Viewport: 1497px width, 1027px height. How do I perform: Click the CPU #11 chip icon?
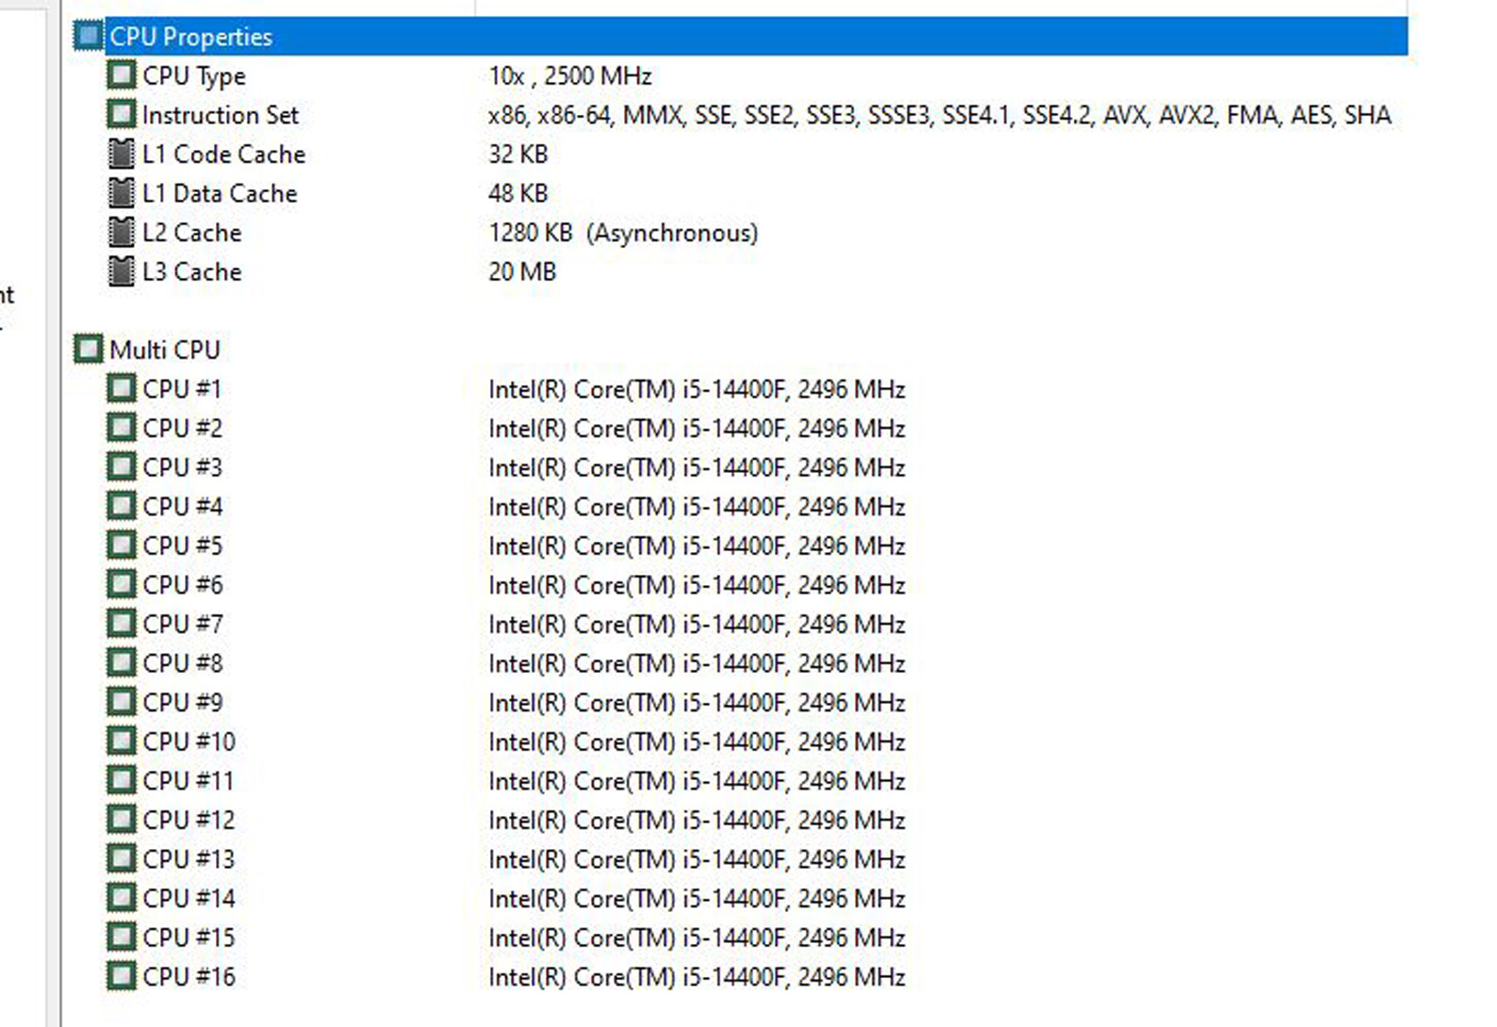122,780
